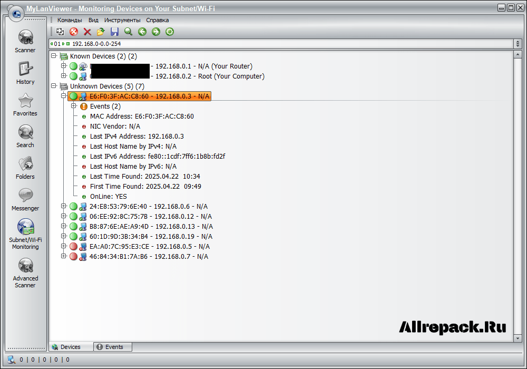The width and height of the screenshot is (527, 369).
Task: Open the History sidebar section
Action: (x=25, y=73)
